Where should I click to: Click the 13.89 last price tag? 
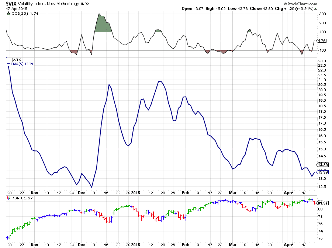322,165
